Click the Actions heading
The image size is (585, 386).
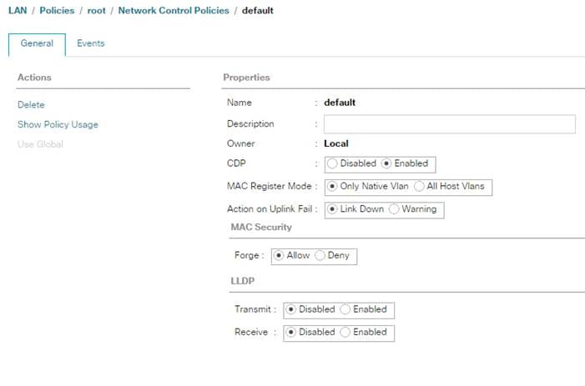tap(34, 78)
